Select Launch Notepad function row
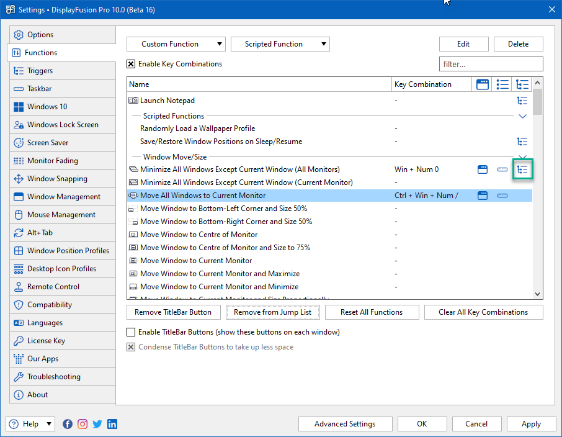The image size is (562, 437). 329,101
